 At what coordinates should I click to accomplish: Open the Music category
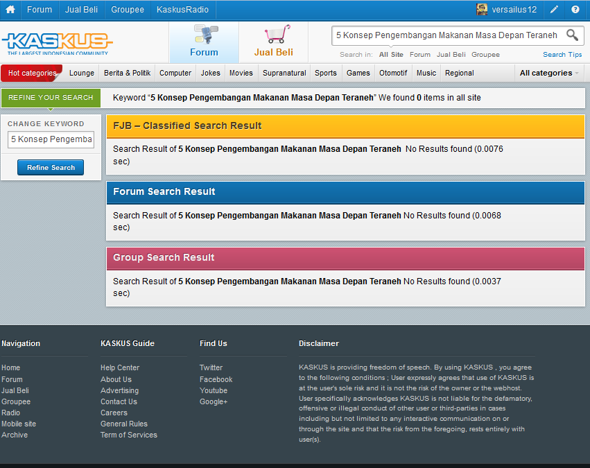(x=426, y=73)
